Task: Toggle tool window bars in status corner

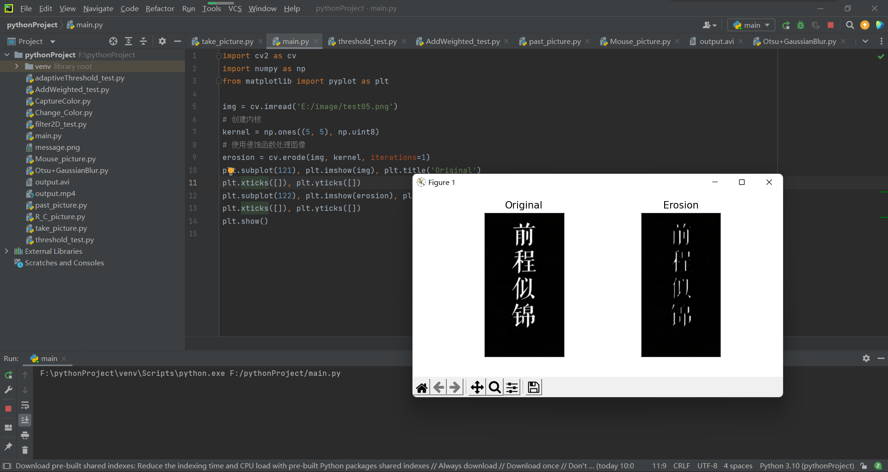Action: [6, 466]
